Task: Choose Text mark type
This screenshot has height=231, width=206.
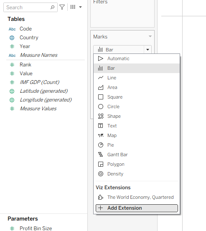Action: pos(137,126)
